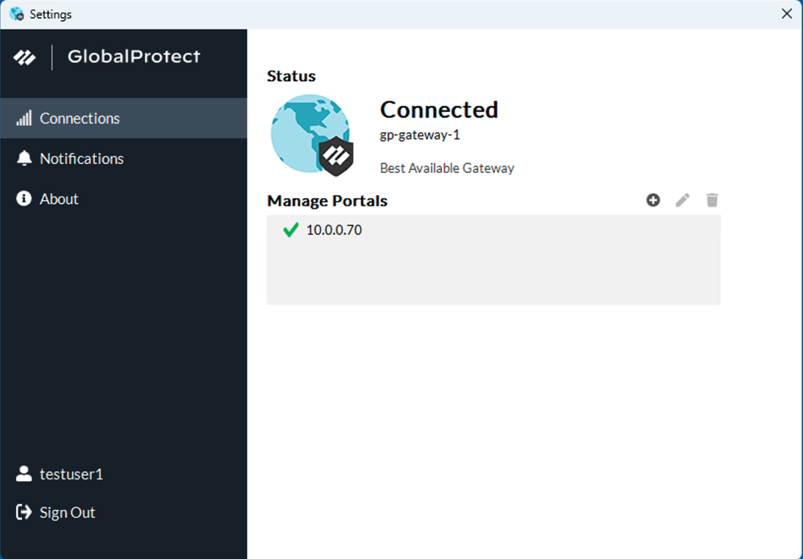This screenshot has width=803, height=559.
Task: Click the testuser1 profile icon
Action: tap(24, 474)
